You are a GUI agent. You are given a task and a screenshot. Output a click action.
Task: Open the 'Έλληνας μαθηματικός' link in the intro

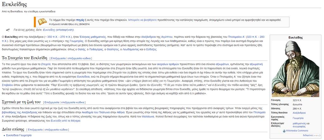coord(93,37)
